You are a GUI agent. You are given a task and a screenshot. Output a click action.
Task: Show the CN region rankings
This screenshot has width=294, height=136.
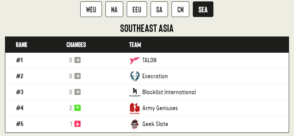(x=180, y=9)
